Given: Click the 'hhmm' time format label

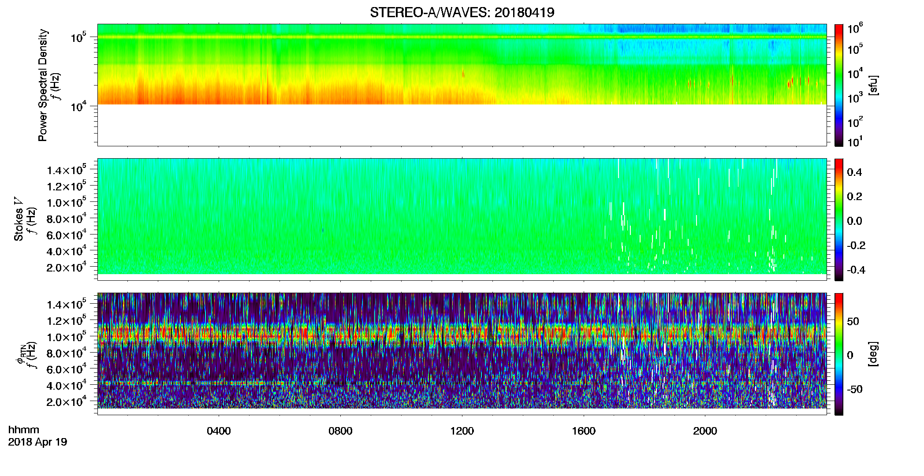Looking at the screenshot, I should coord(24,430).
